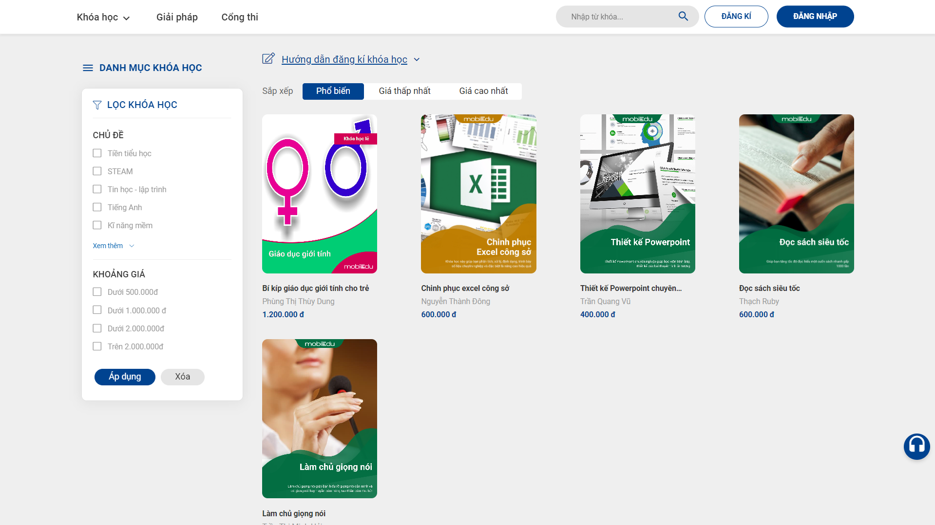Expand the Hướng dẫn đăng kí chevron
Viewport: 935px width, 525px height.
point(417,59)
